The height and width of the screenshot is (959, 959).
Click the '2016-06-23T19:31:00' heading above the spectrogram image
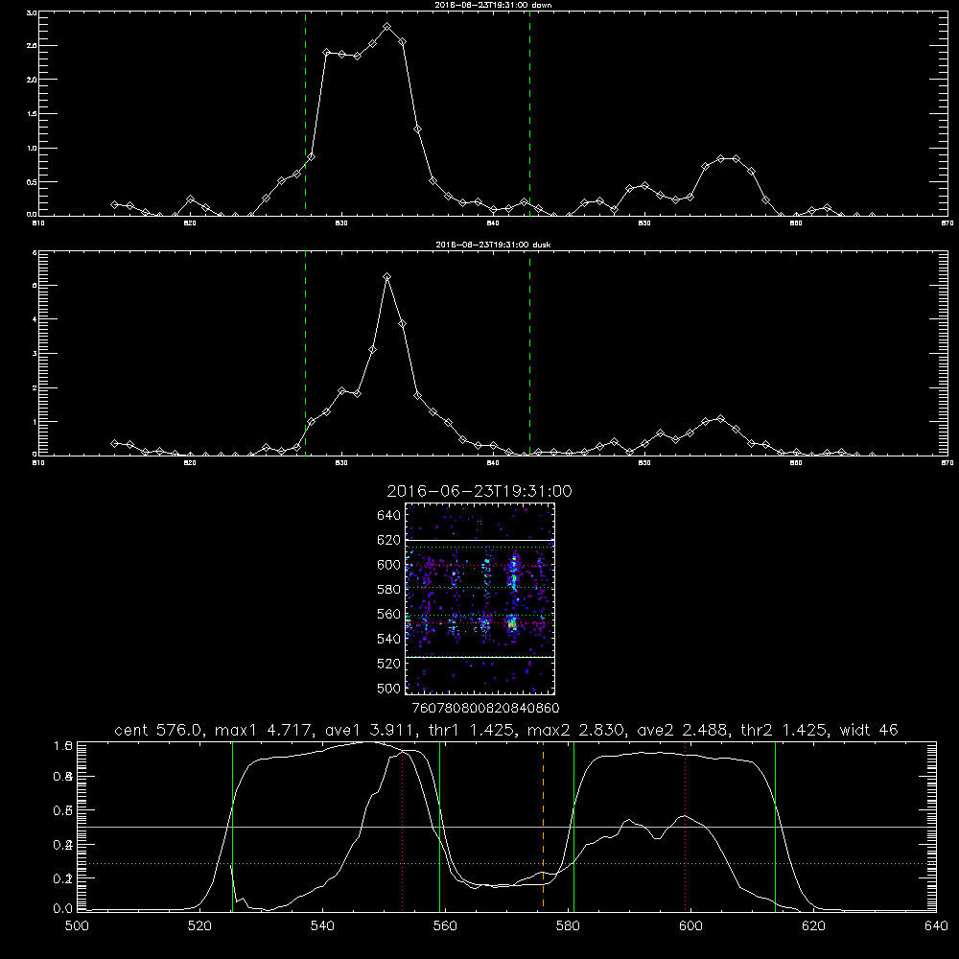[x=479, y=491]
